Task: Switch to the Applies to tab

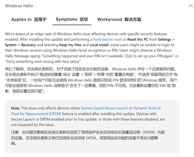Action: point(29,20)
